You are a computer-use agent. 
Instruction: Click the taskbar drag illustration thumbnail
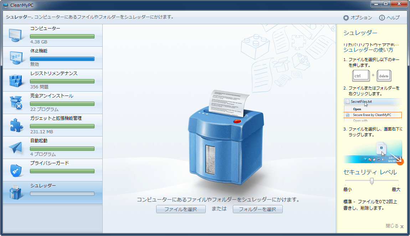coord(373,152)
